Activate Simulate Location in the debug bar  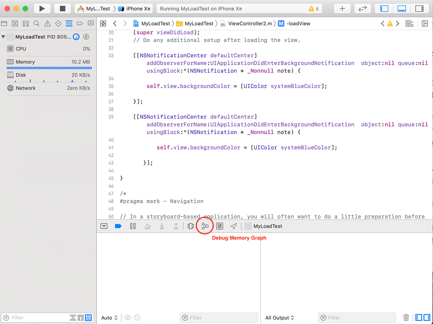click(x=234, y=226)
